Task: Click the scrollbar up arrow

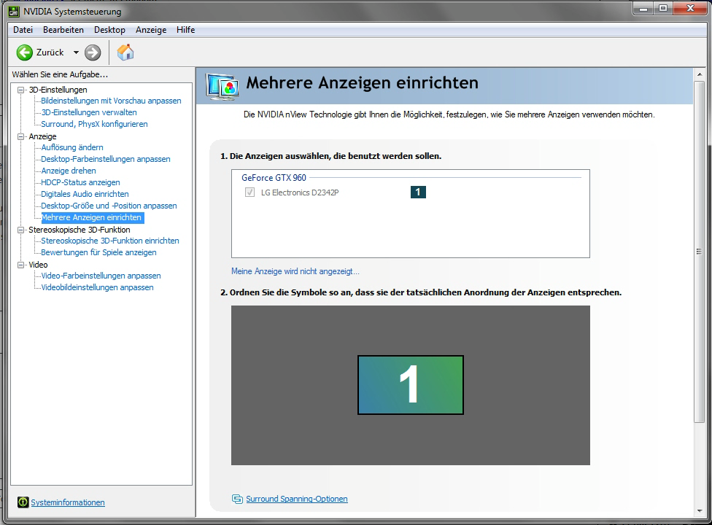Action: [700, 74]
